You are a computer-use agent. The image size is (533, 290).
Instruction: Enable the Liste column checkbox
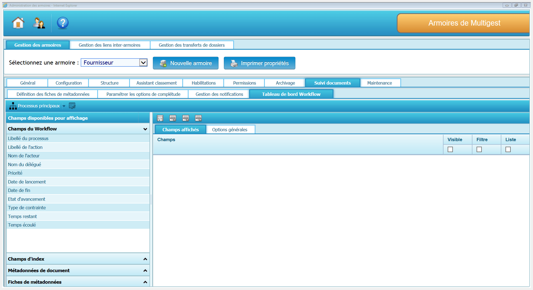(508, 149)
